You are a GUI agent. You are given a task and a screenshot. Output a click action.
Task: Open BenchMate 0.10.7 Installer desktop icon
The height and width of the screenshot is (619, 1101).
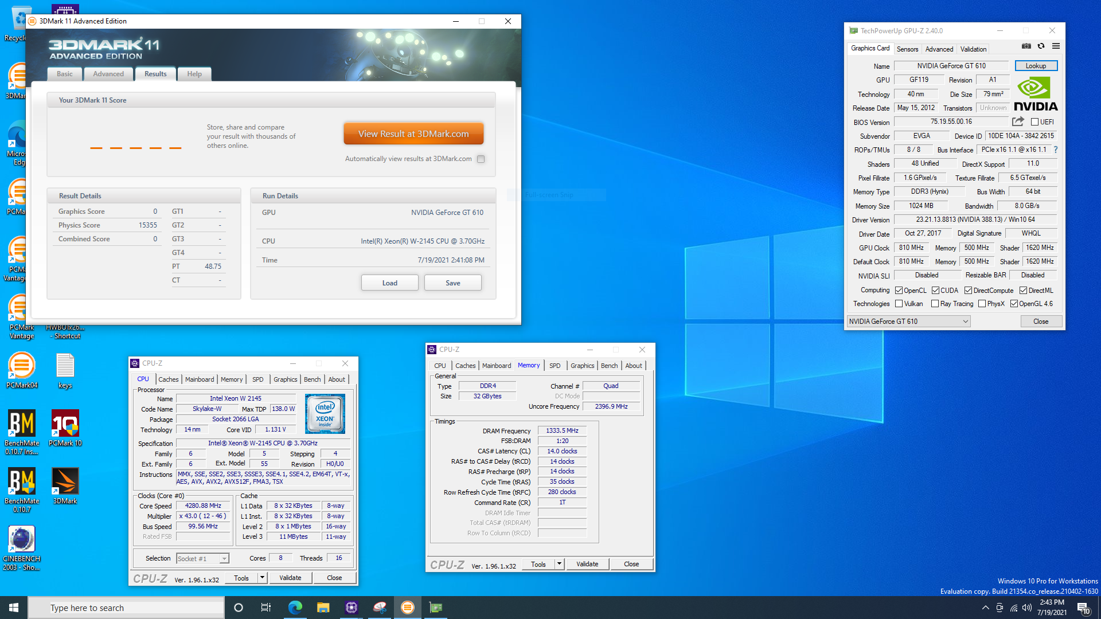tap(22, 432)
